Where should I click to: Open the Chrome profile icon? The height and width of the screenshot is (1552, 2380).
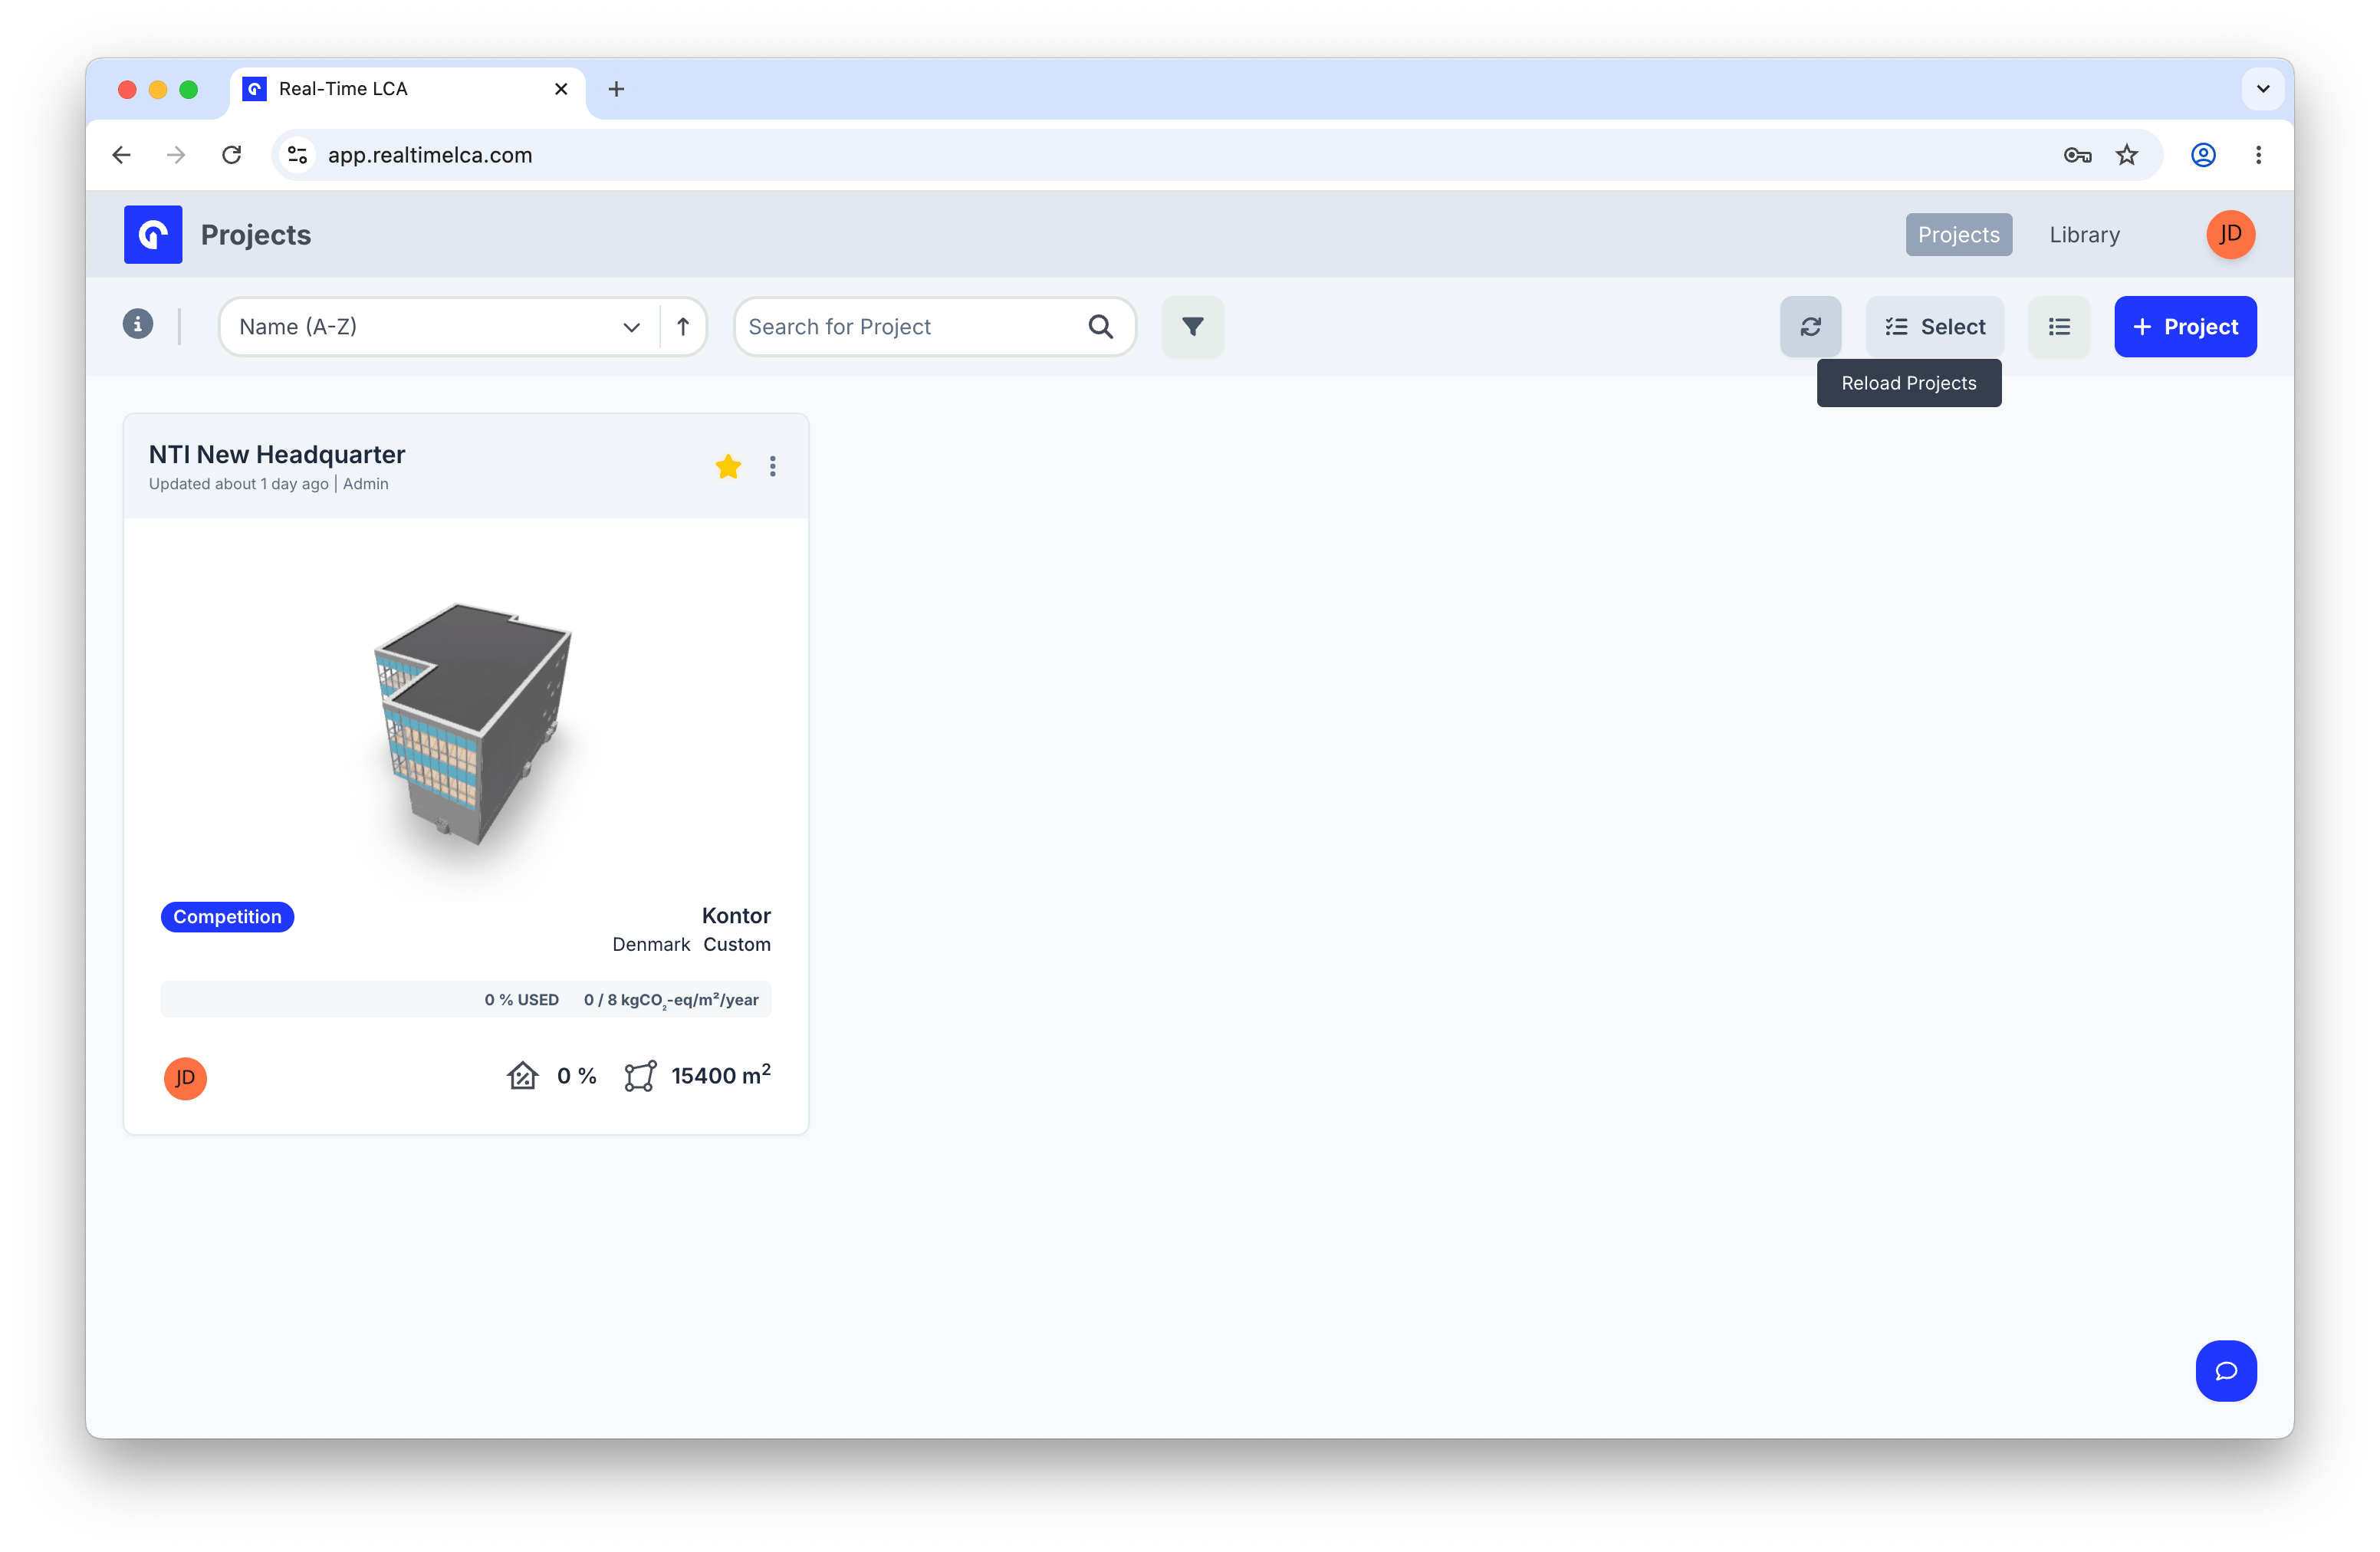click(2203, 155)
